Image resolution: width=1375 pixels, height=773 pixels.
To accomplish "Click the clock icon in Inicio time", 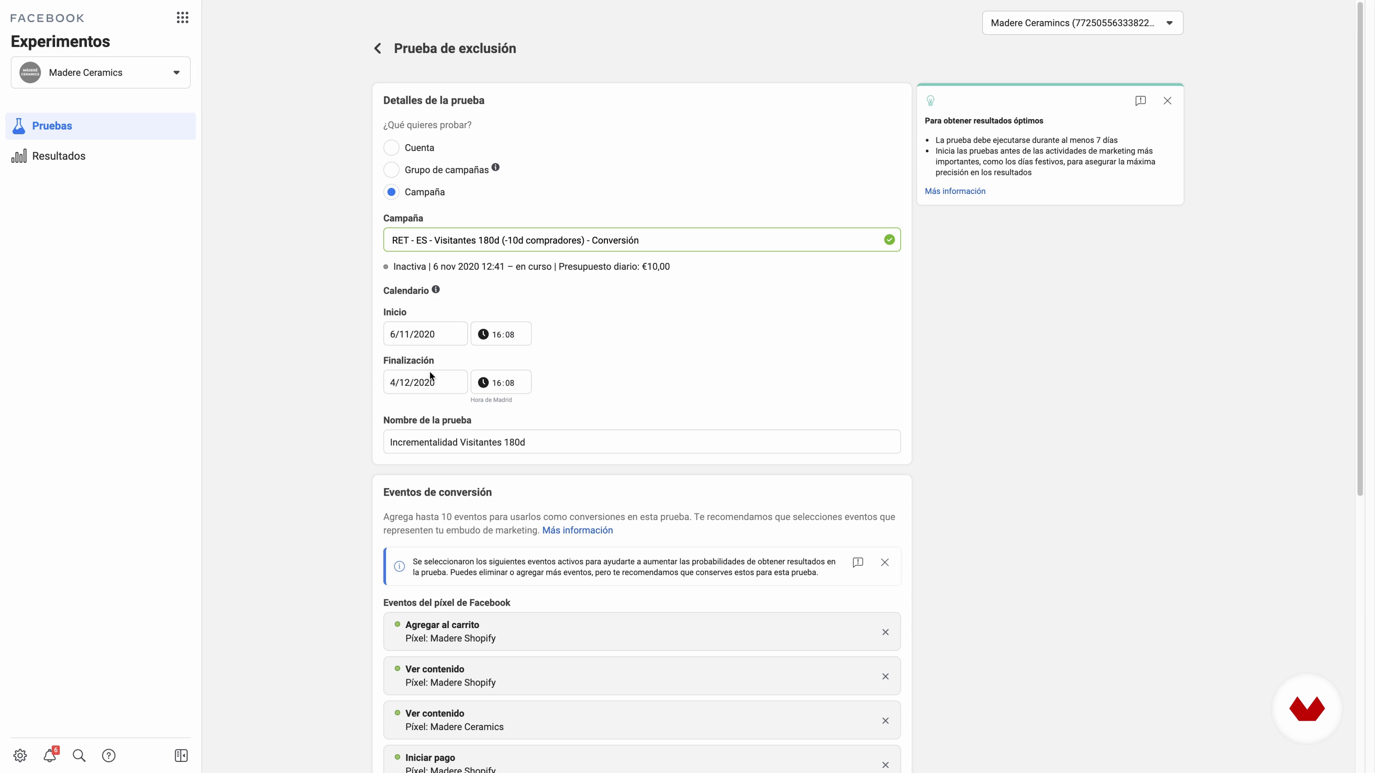I will pyautogui.click(x=483, y=334).
